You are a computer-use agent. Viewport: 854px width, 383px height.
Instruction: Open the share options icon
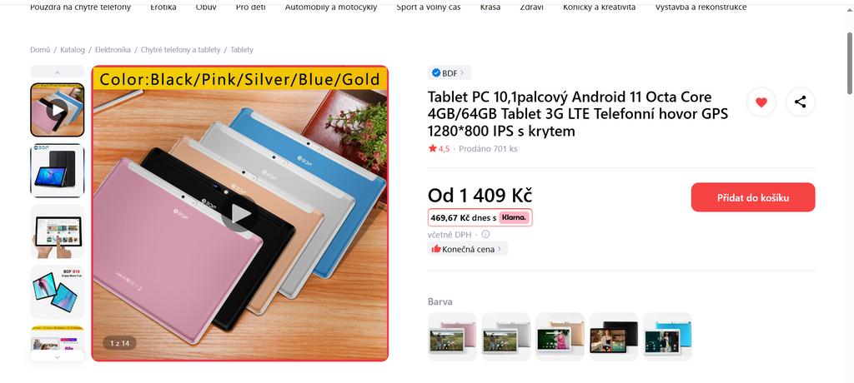(x=800, y=102)
